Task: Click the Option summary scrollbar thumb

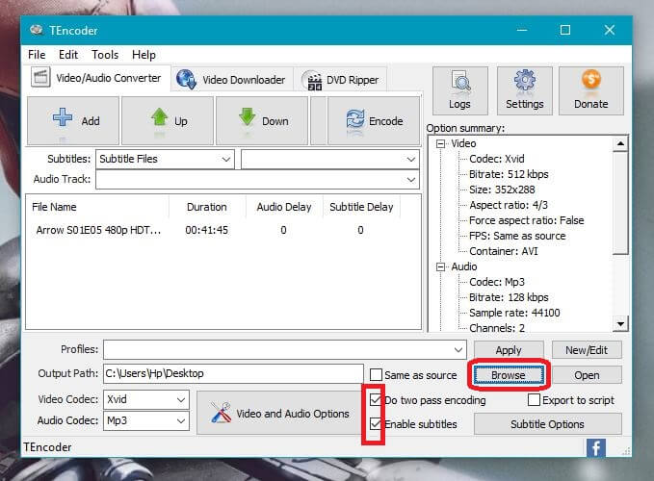Action: click(x=620, y=203)
